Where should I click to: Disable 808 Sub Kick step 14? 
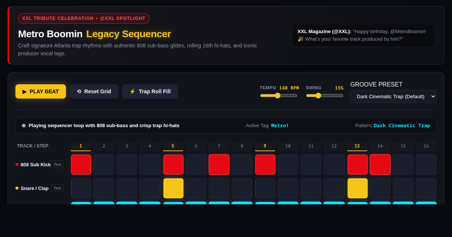pos(380,164)
